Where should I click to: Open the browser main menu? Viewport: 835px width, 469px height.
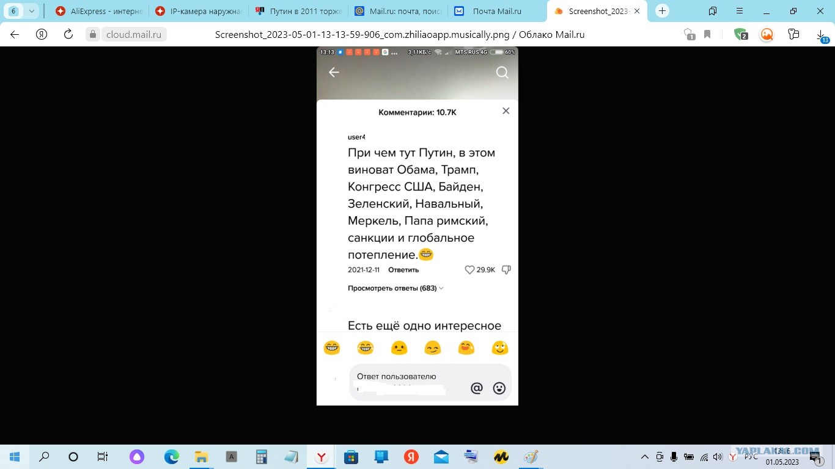(x=740, y=11)
